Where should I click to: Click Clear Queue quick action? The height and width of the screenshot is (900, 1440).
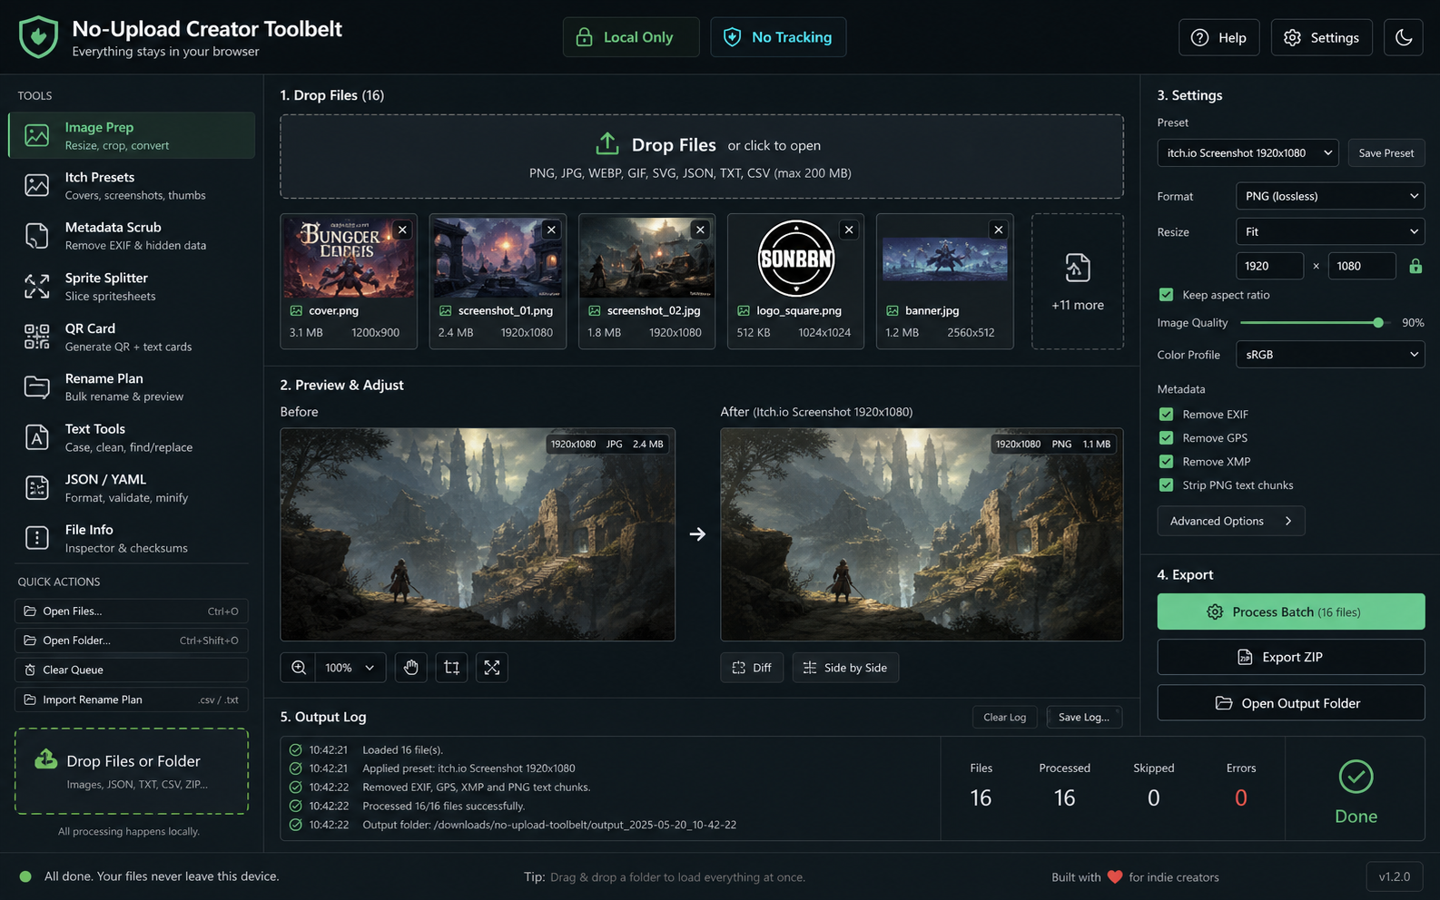click(132, 670)
